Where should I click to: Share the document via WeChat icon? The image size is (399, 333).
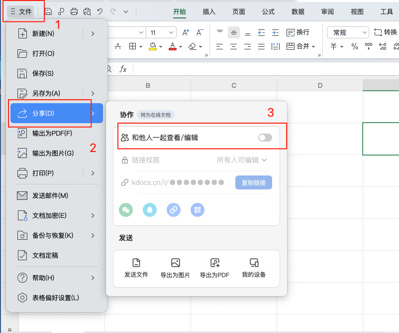pos(126,210)
